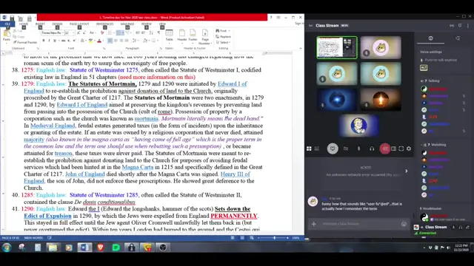
Task: Toggle Discord fullscreen icon in call controls
Action: (401, 149)
